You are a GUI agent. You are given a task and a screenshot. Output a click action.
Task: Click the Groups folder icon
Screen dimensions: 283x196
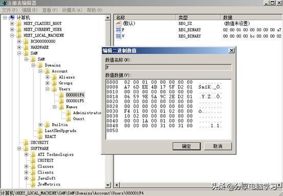point(54,83)
